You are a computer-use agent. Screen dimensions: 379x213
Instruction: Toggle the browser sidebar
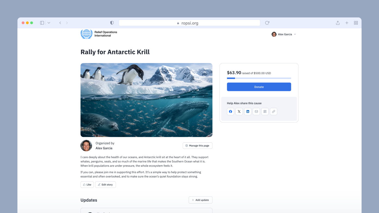pyautogui.click(x=42, y=23)
